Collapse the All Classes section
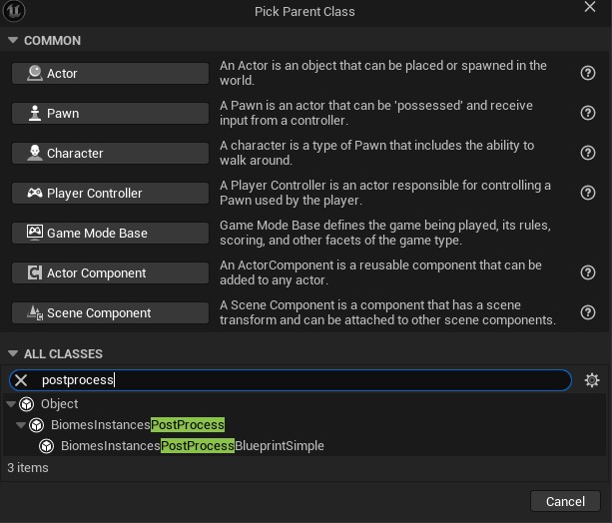 pyautogui.click(x=13, y=354)
